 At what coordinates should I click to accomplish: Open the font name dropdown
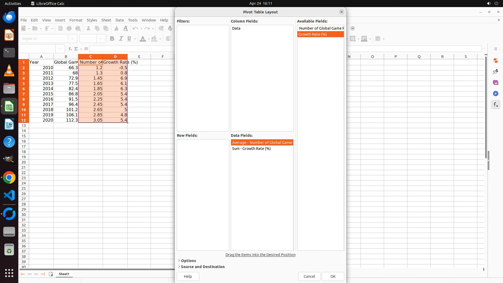coord(73,39)
